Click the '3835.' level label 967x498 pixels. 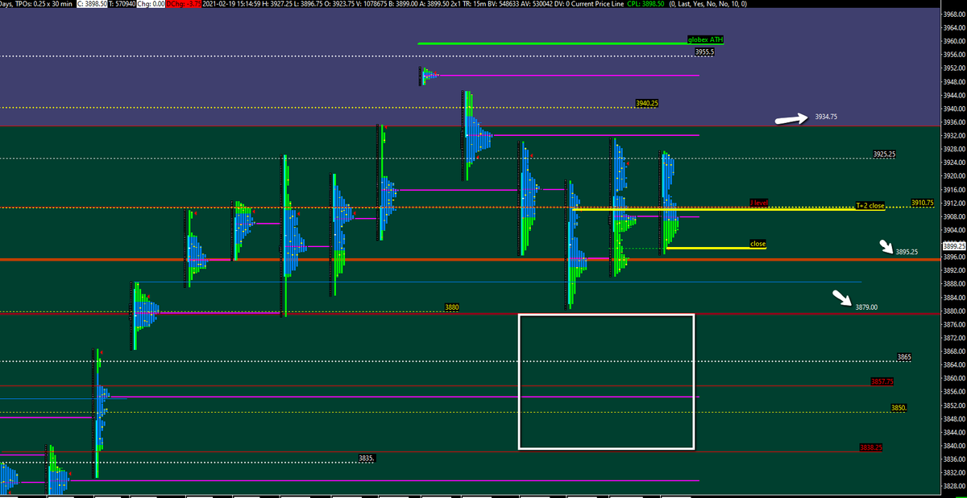tap(367, 458)
